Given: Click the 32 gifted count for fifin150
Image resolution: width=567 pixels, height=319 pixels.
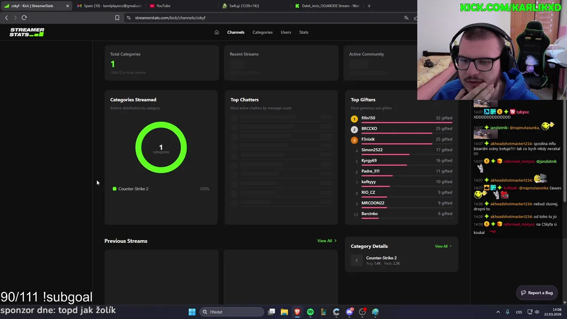Looking at the screenshot, I should pos(444,118).
